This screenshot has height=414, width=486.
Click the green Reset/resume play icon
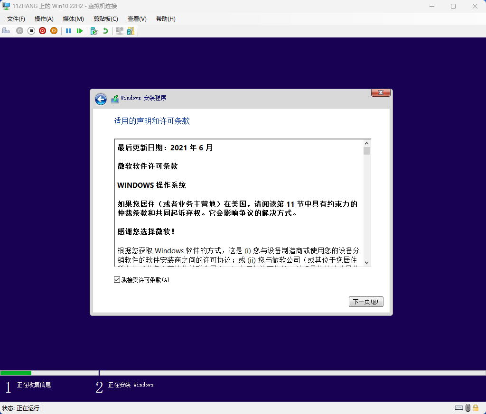pos(80,31)
